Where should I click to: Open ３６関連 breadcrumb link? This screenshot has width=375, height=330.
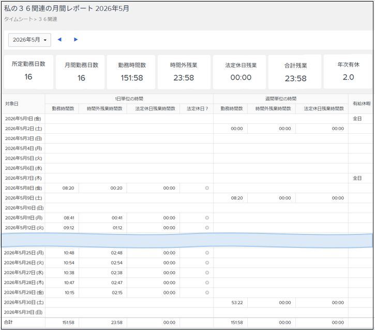pyautogui.click(x=48, y=19)
